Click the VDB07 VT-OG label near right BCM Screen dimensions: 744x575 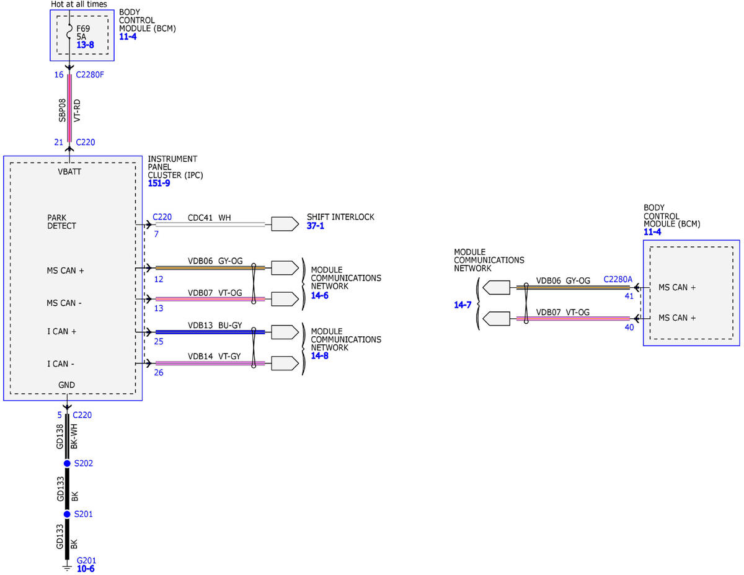click(564, 312)
